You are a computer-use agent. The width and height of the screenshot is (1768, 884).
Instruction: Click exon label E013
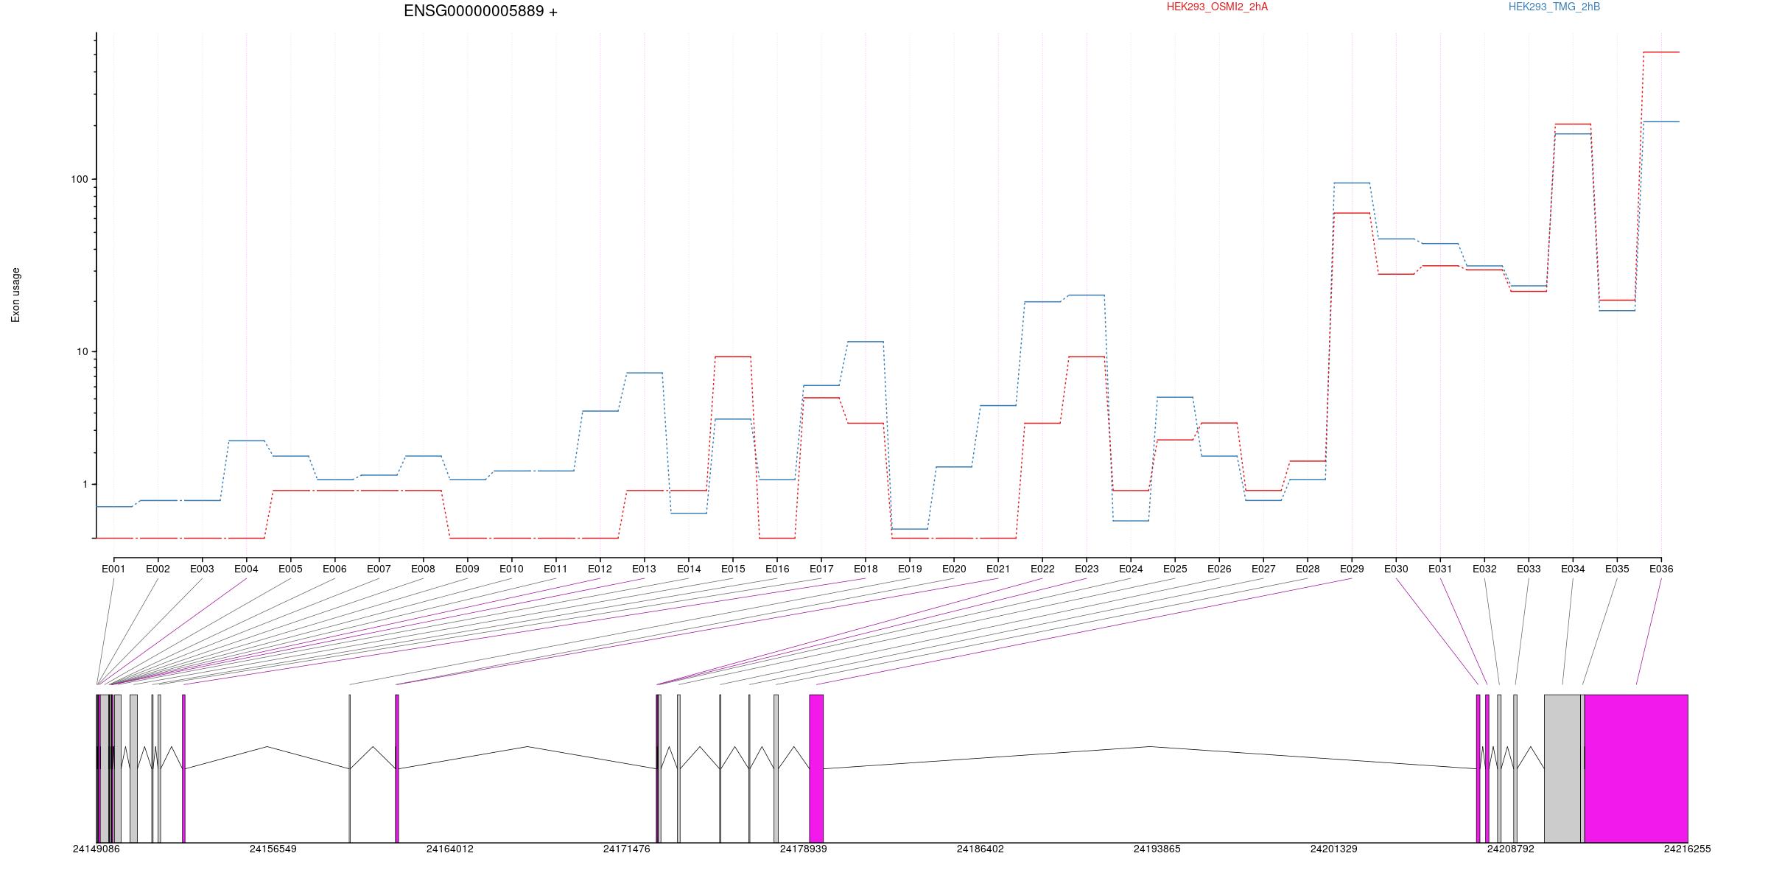click(x=644, y=569)
